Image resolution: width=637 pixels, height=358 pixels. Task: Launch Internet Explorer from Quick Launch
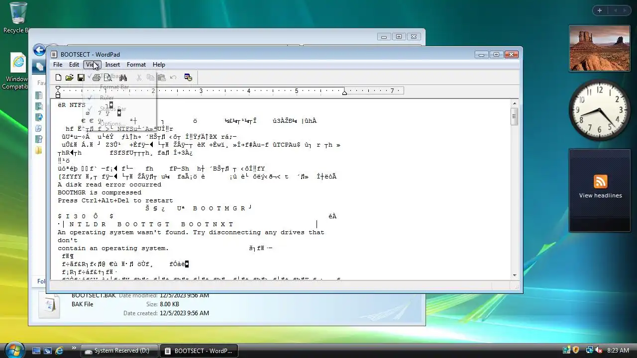point(59,351)
